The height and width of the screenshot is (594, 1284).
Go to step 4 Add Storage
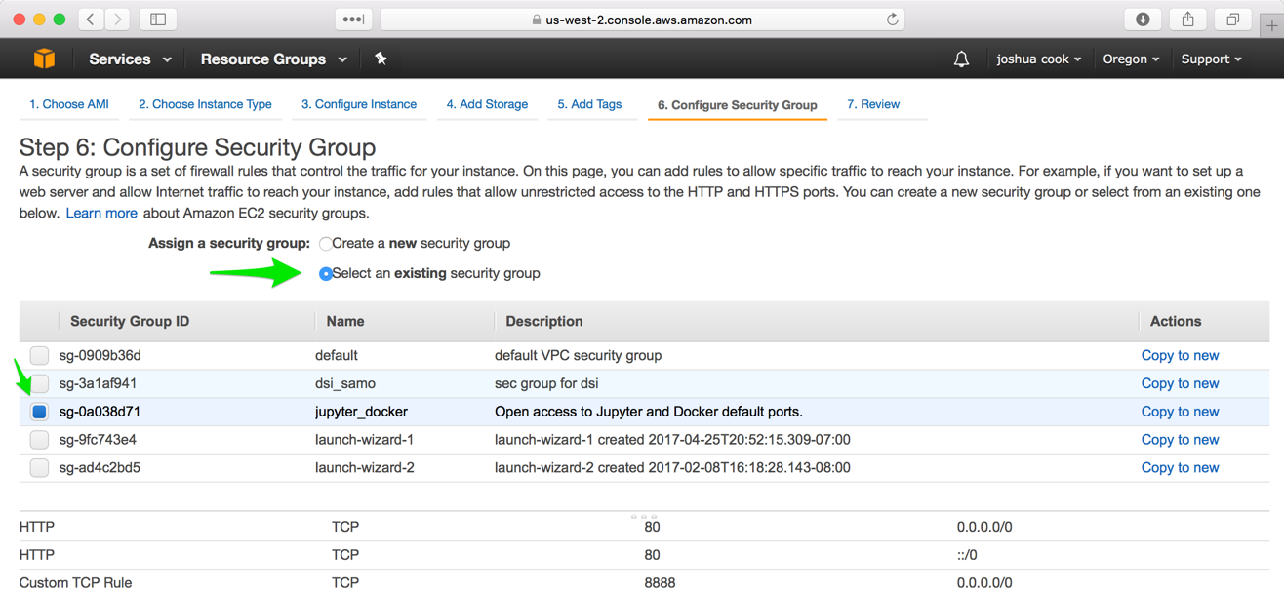click(x=487, y=104)
